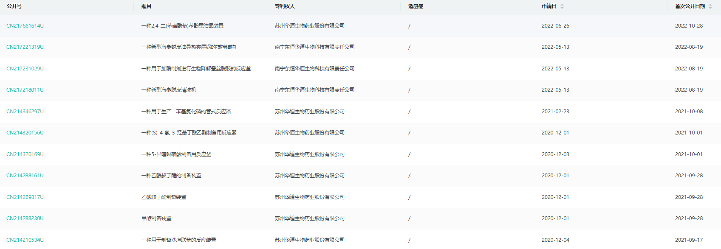Click application date 2022-05-13 in CN217221319U row
This screenshot has height=249, width=721.
(x=555, y=47)
